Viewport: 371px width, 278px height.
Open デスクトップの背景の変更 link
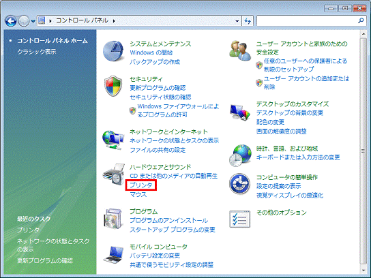point(290,112)
